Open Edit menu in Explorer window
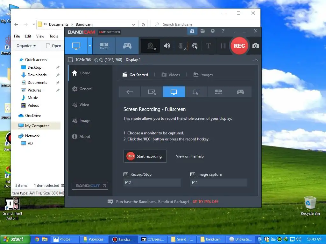Screen dimensions: 326x244 tap(28, 36)
